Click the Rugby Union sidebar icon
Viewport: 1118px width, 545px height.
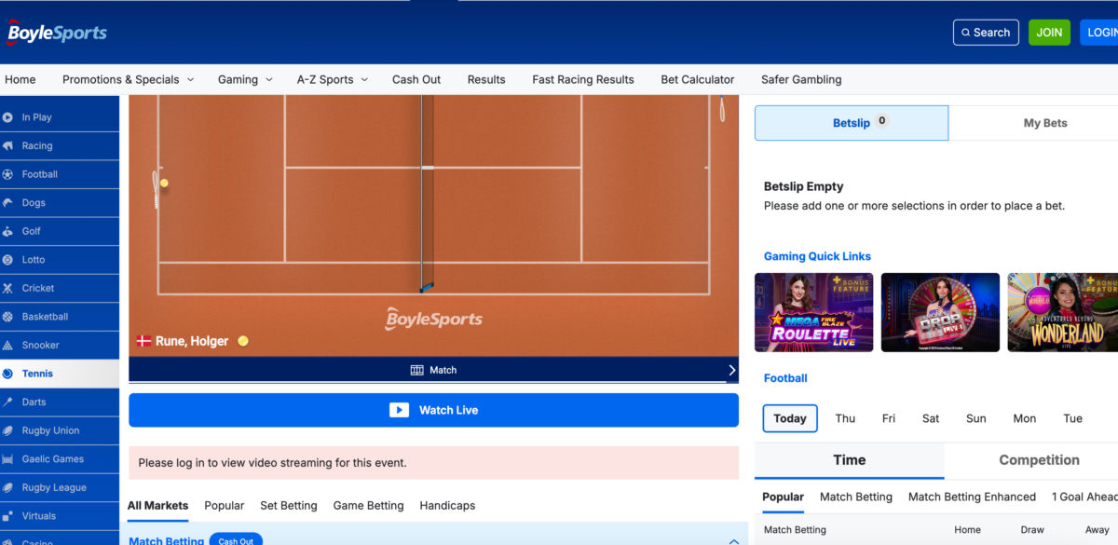(x=8, y=431)
